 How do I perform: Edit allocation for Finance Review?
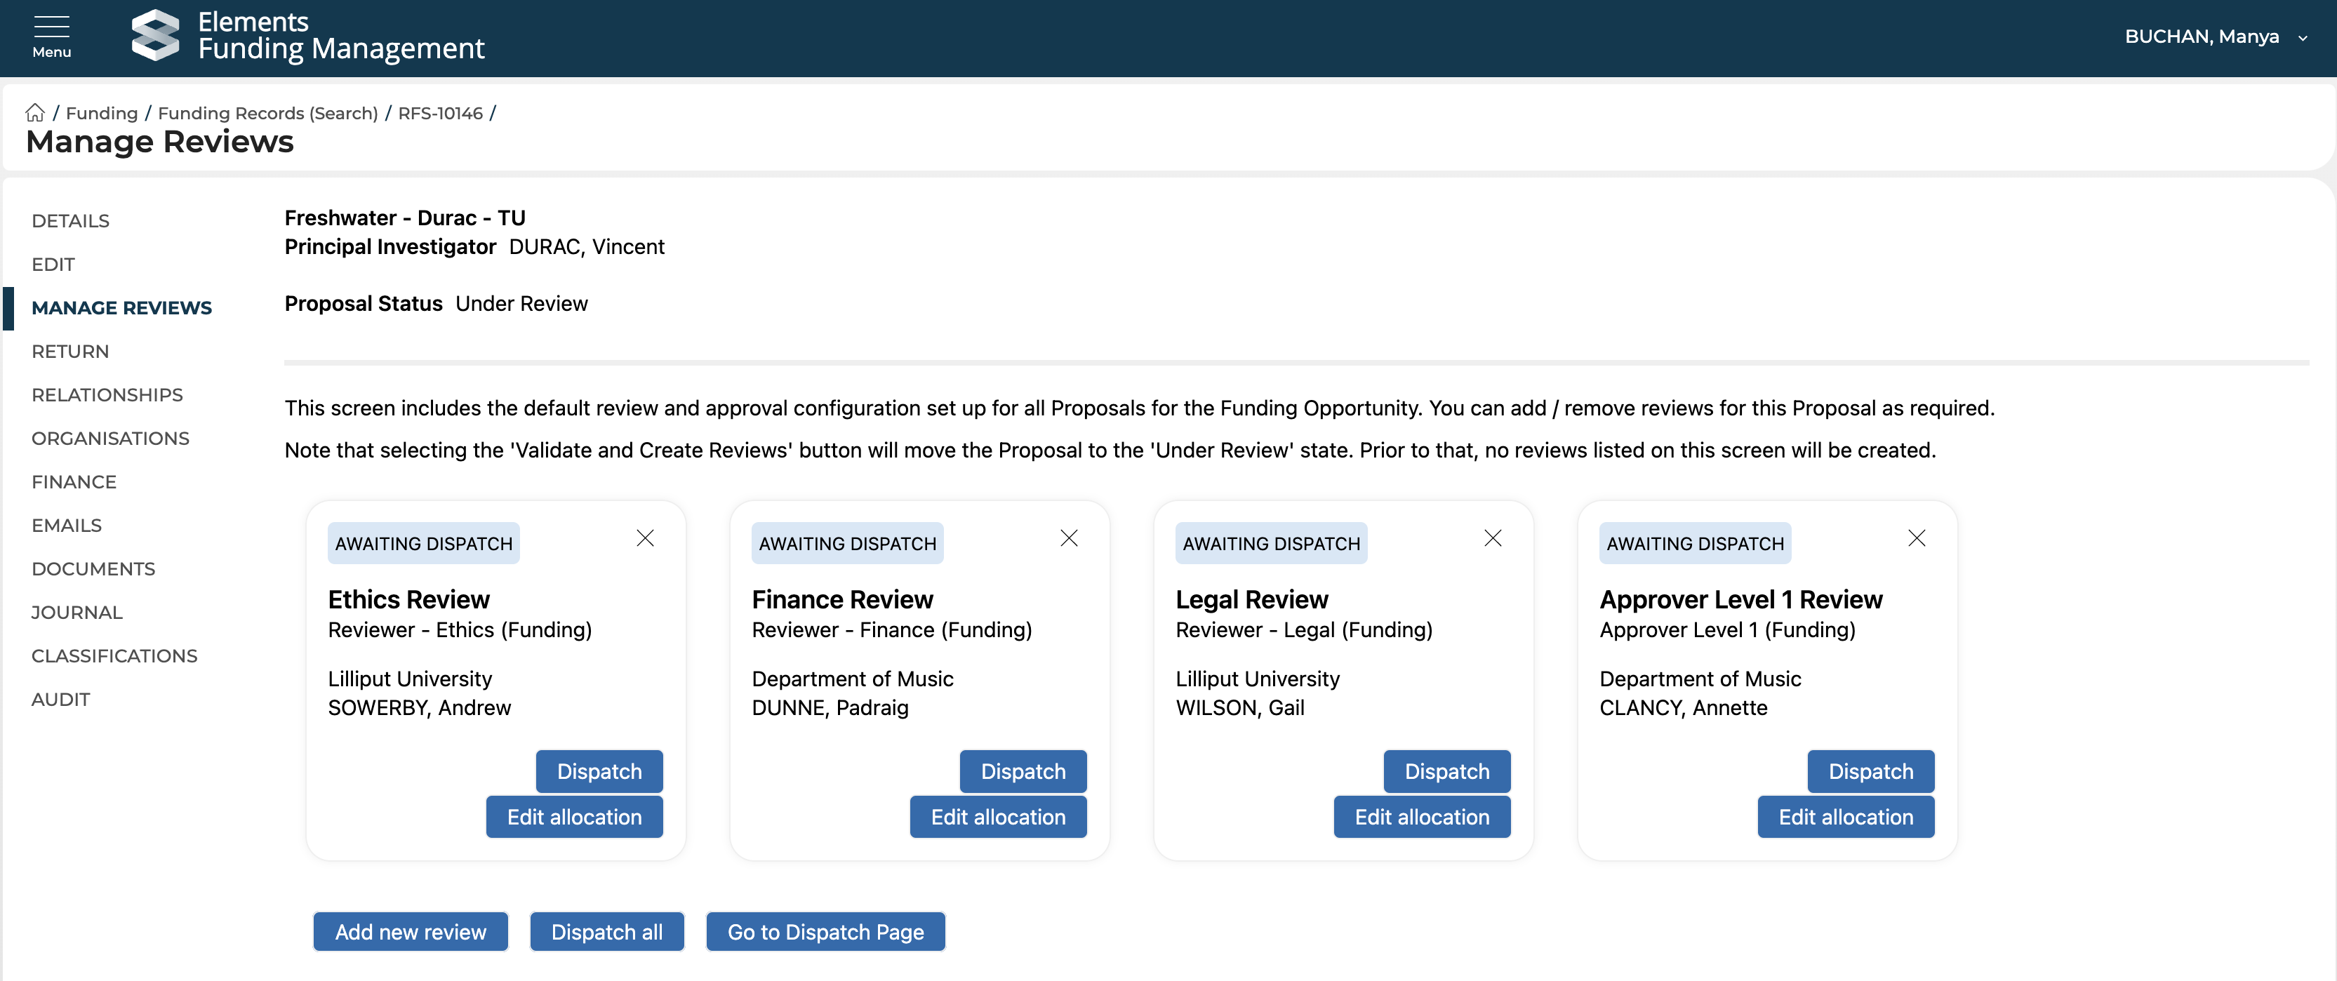click(x=997, y=817)
